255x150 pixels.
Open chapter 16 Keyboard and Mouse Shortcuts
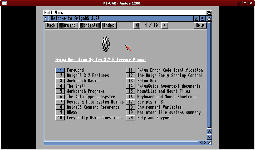coord(131,96)
